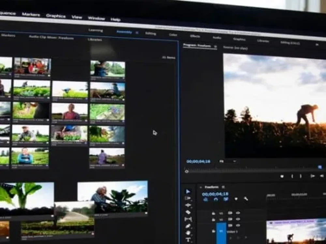
Task: Toggle V1 track targeting blue button
Action: click(x=221, y=233)
